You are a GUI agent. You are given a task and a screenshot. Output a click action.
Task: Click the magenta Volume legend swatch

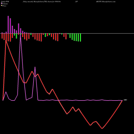pyautogui.click(x=2, y=3)
